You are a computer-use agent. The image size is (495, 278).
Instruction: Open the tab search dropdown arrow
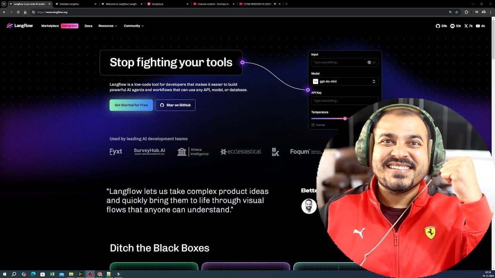4,4
